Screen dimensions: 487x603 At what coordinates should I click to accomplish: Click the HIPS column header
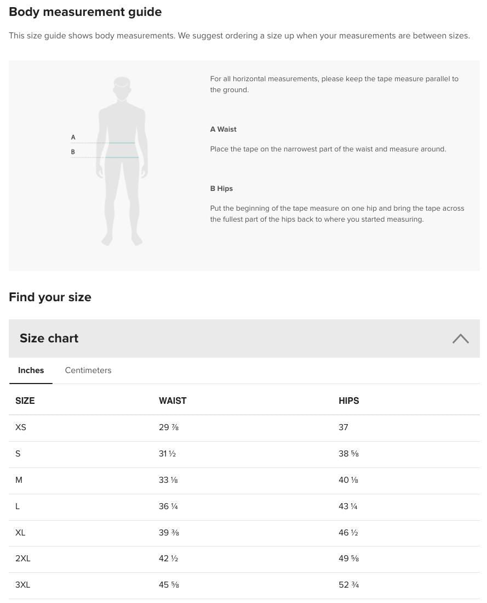point(349,401)
